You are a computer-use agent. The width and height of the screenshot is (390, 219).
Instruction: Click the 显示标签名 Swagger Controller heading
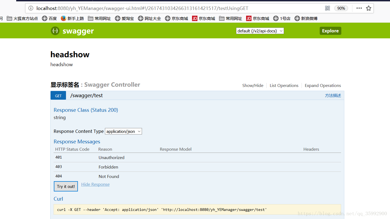coord(95,85)
